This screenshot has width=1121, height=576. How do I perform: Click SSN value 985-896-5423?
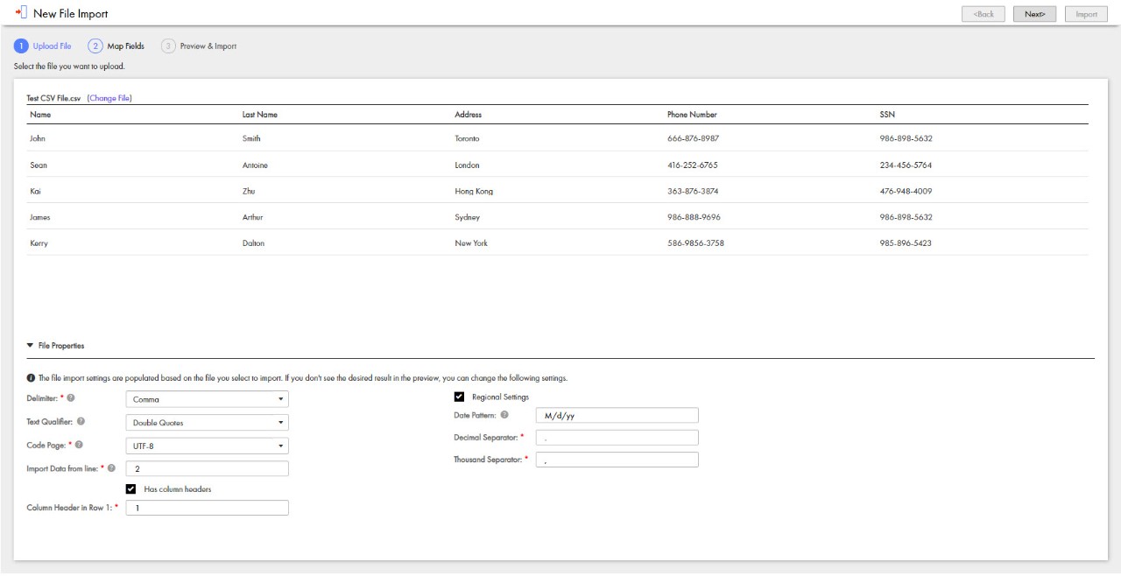[906, 243]
